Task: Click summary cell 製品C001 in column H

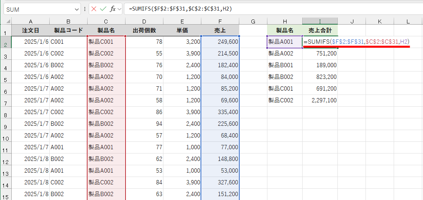Action: [x=285, y=89]
